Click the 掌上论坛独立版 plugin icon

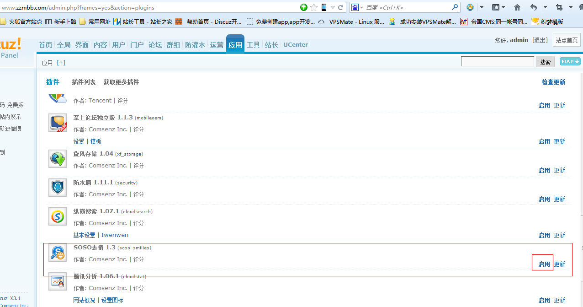pyautogui.click(x=58, y=123)
